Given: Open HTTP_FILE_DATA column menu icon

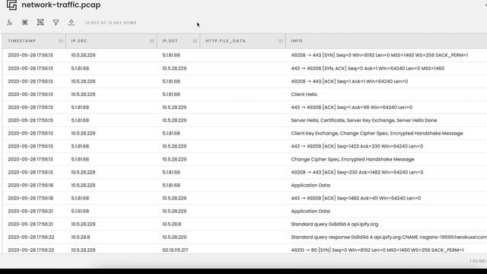Looking at the screenshot, I should tap(281, 41).
